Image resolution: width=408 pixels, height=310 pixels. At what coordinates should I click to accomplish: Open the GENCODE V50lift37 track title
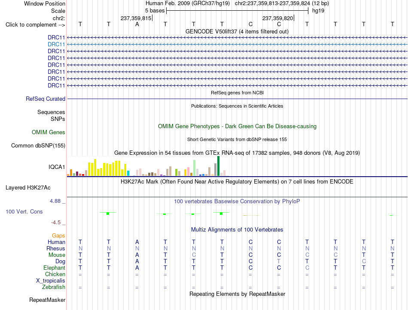[237, 31]
